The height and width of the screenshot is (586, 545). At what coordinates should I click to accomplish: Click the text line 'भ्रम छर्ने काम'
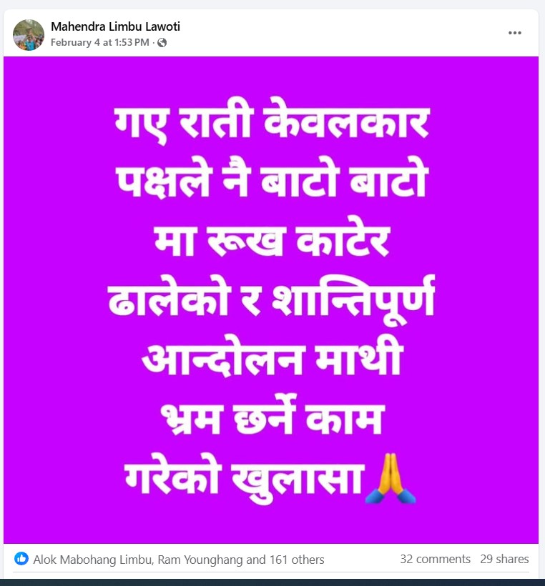(x=272, y=416)
